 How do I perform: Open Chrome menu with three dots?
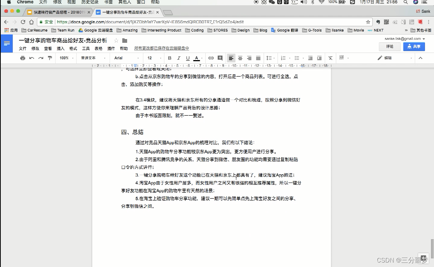point(428,22)
